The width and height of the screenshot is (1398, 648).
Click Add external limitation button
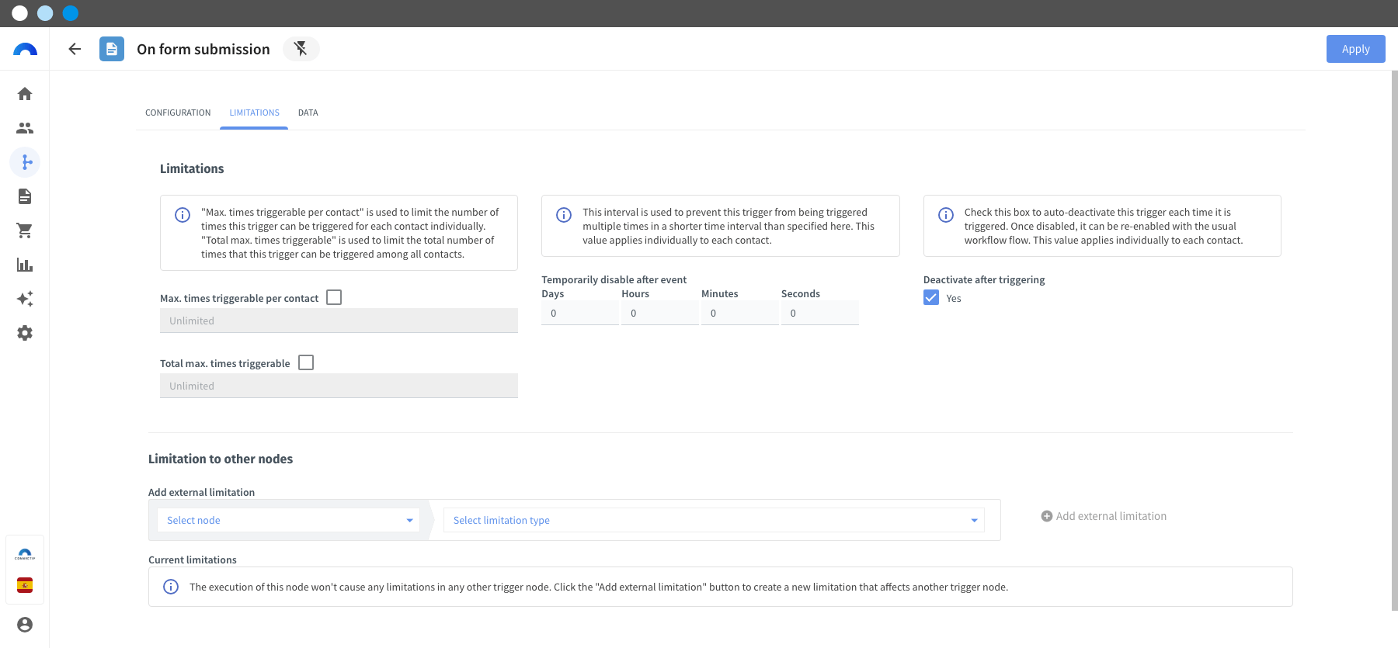(1104, 516)
